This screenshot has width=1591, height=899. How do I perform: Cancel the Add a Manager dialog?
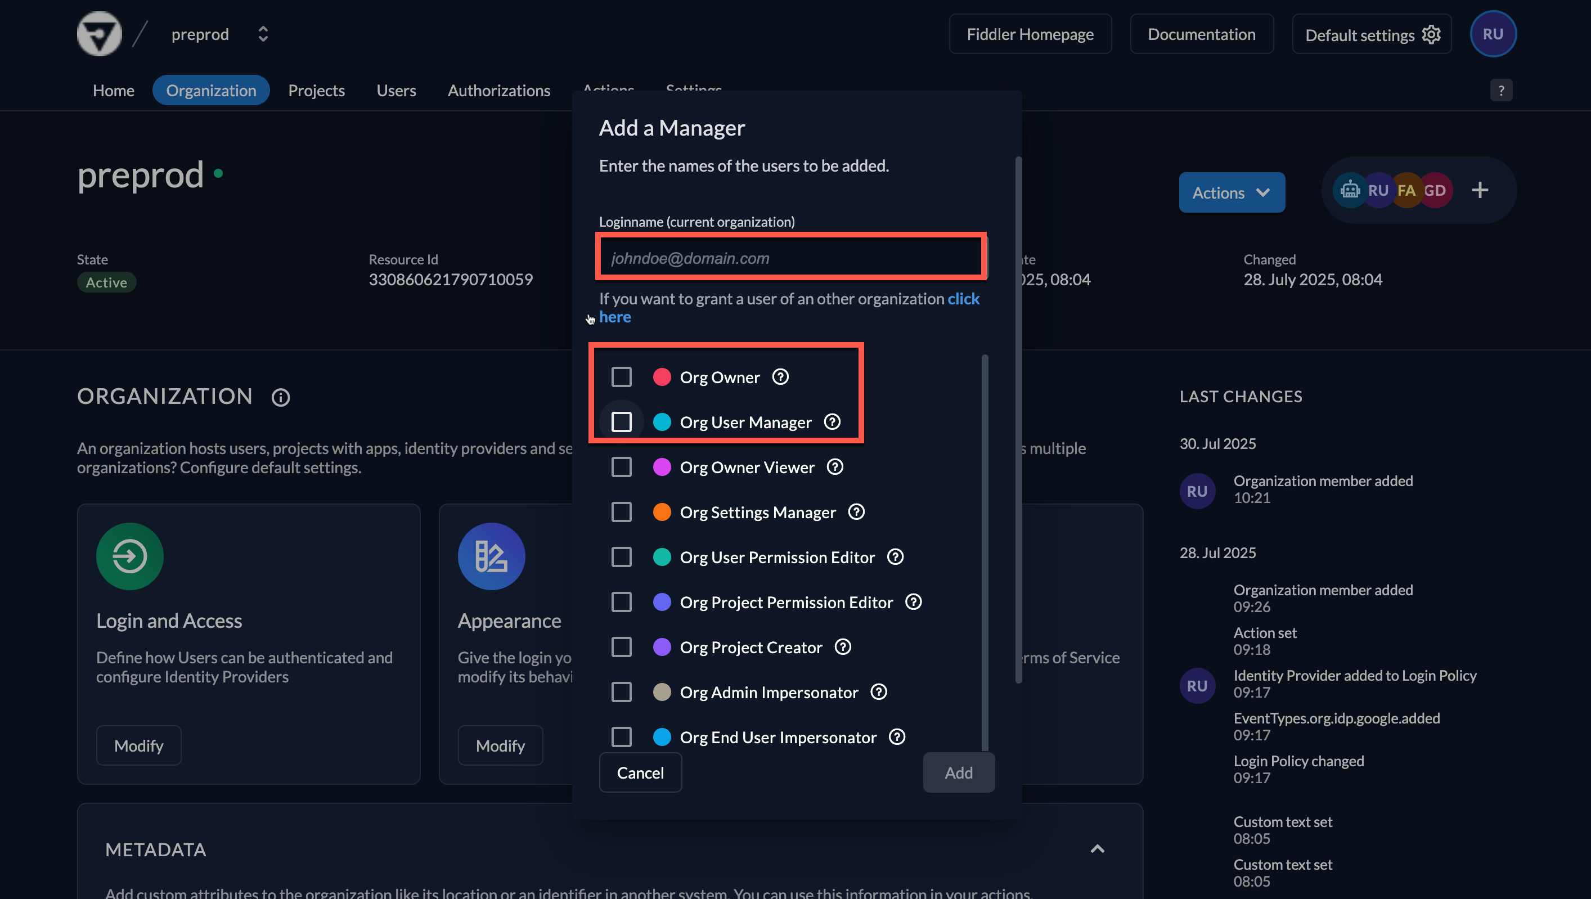coord(640,772)
